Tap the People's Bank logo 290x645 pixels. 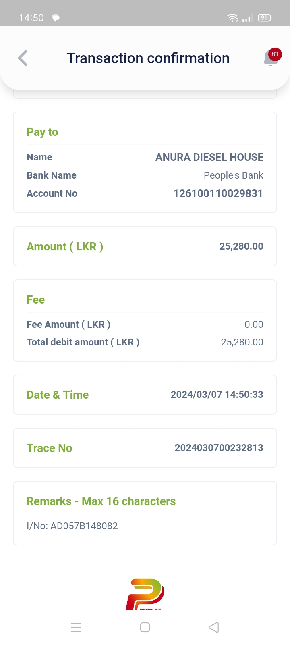(145, 594)
